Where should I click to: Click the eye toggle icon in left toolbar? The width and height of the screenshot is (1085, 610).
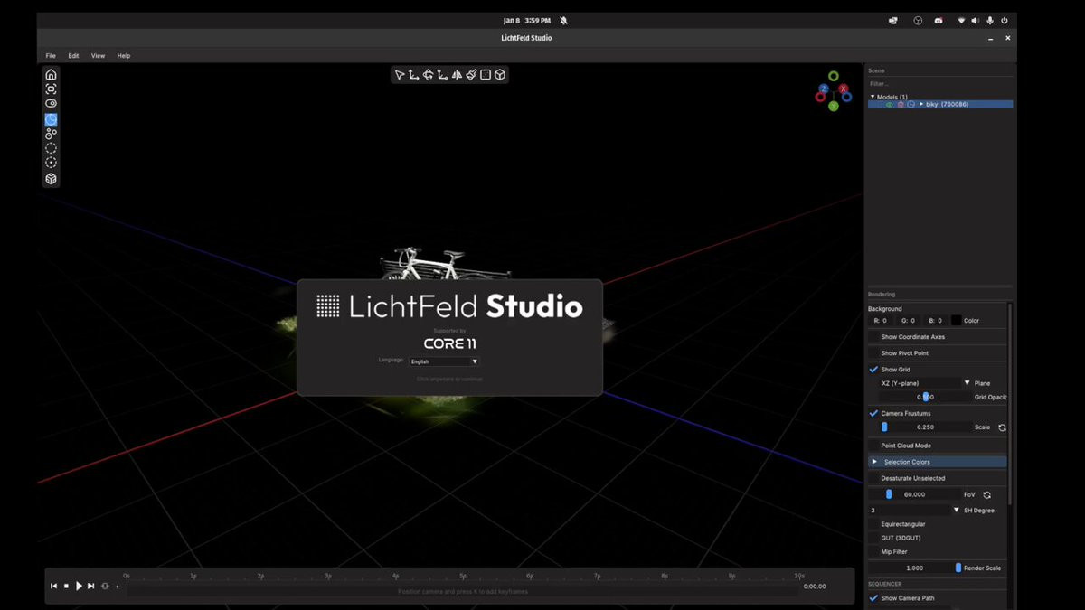51,104
